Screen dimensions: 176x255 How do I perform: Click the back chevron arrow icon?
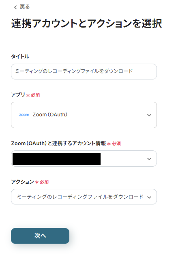15,7
